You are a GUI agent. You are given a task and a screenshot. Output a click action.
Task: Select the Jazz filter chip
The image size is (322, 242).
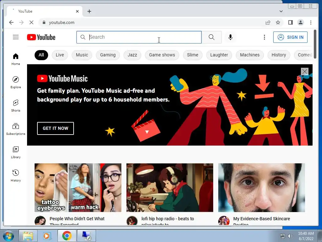[x=132, y=55]
